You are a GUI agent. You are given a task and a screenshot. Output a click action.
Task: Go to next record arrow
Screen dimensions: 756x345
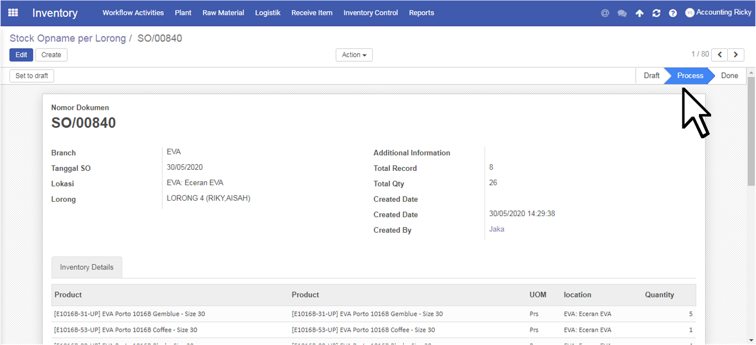pyautogui.click(x=736, y=55)
